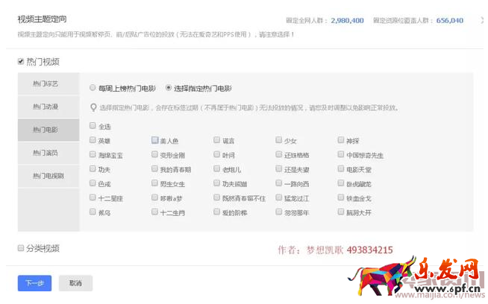Check the 十二星座 checkbox
Viewport: 488px width, 304px height.
[92, 198]
